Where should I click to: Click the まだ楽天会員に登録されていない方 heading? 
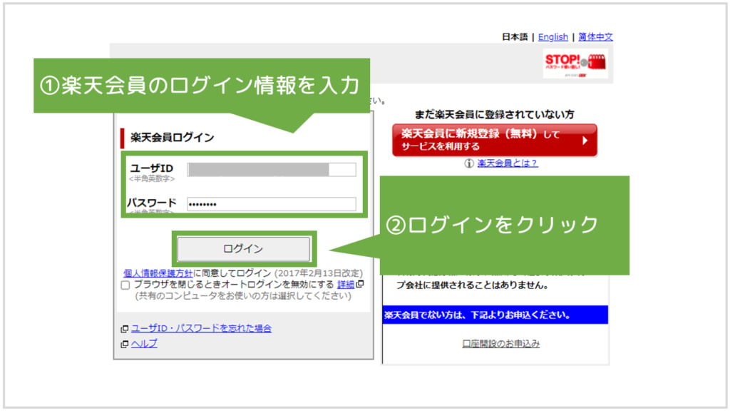click(495, 114)
